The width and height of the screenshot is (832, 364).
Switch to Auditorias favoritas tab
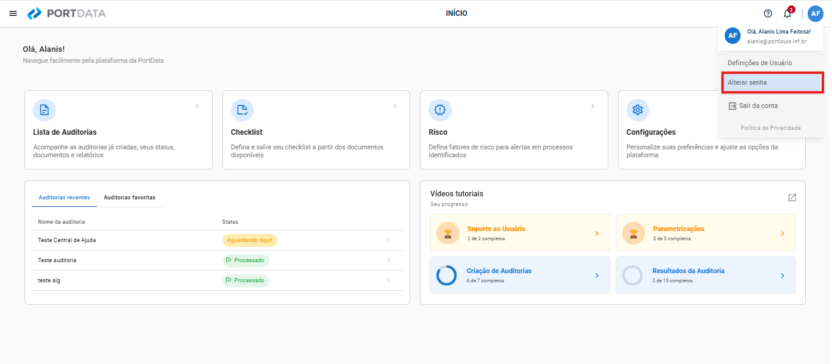tap(129, 198)
